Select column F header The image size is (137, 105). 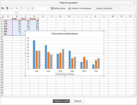(52, 16)
